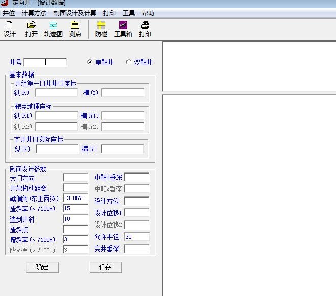Click the 设计 new design toolbar icon
Image resolution: width=336 pixels, height=296 pixels.
(x=10, y=29)
